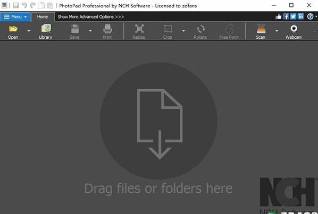Expand the Open dropdown arrow

click(x=29, y=31)
